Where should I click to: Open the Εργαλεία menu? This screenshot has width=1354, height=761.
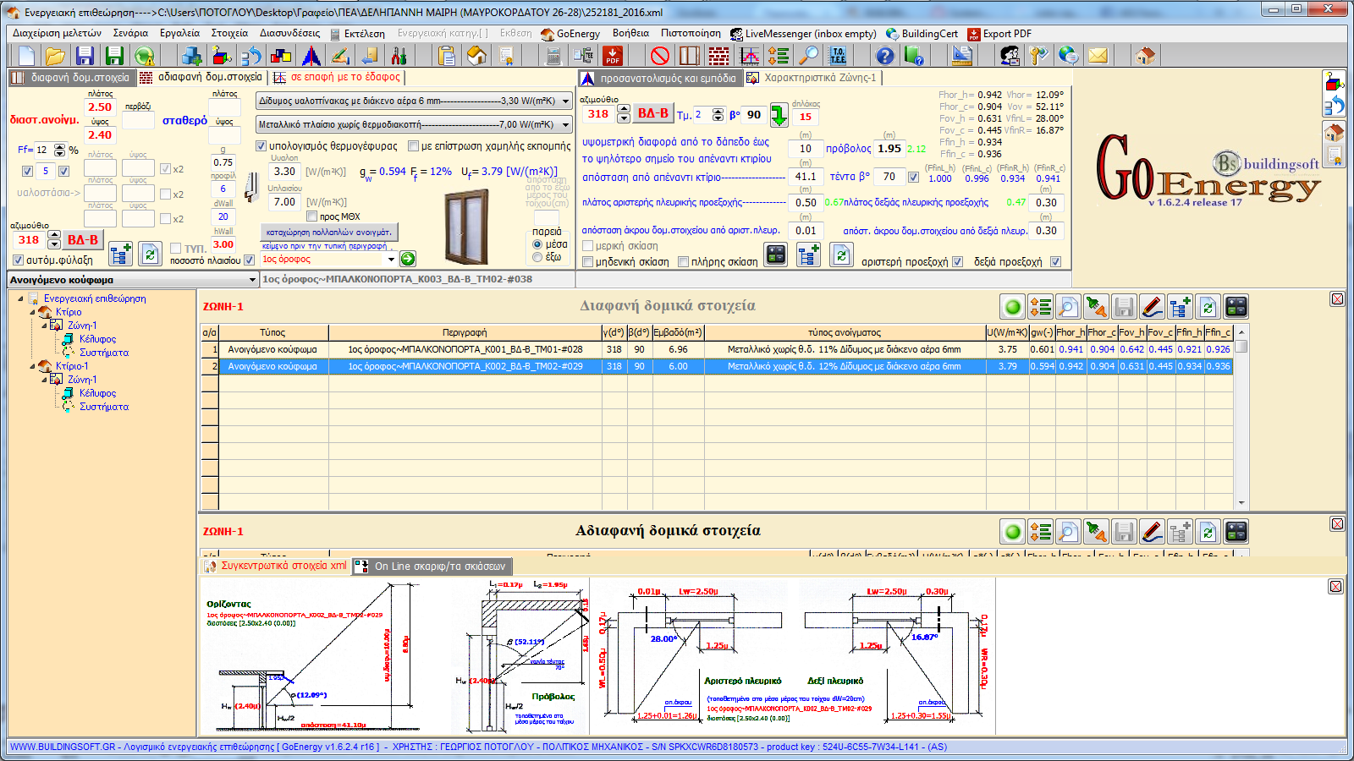180,34
